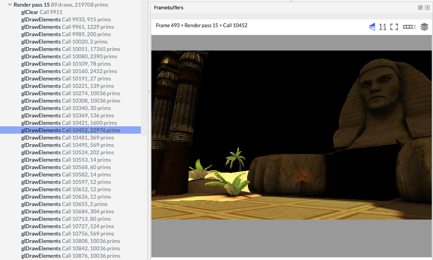This screenshot has height=260, width=433.
Task: Close the Framebuffers panel
Action: pyautogui.click(x=428, y=7)
